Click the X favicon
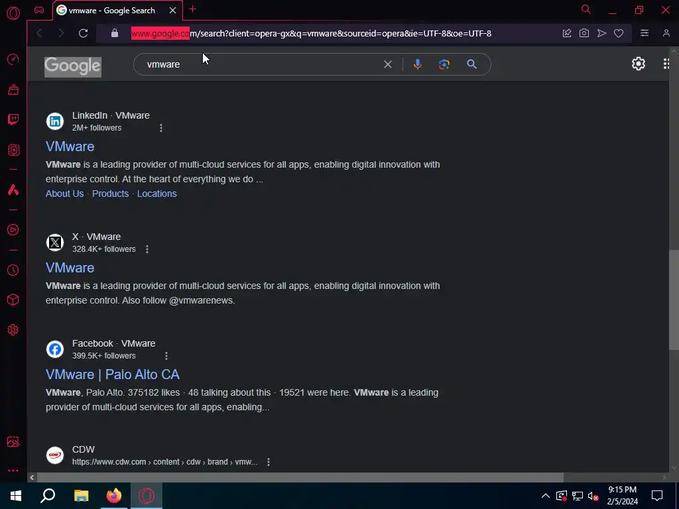Viewport: 679px width, 509px height. [x=55, y=243]
